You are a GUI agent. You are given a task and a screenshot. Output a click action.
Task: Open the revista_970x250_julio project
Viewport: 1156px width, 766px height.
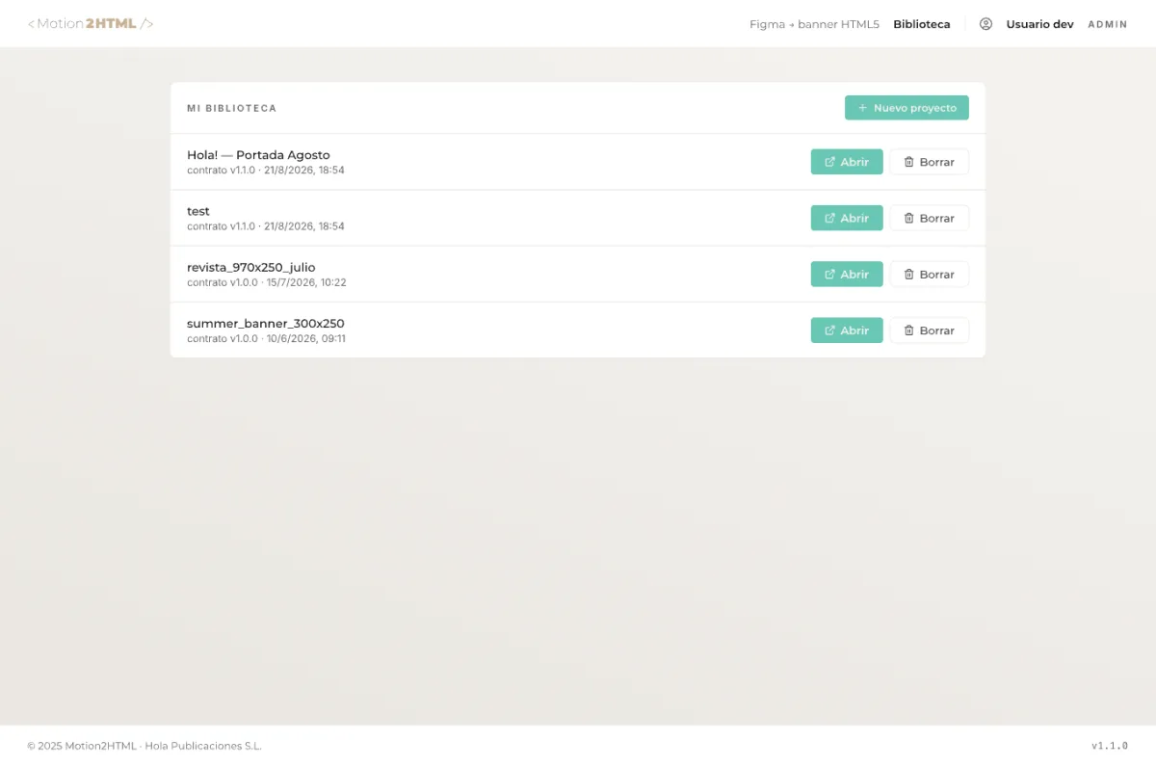pyautogui.click(x=847, y=274)
